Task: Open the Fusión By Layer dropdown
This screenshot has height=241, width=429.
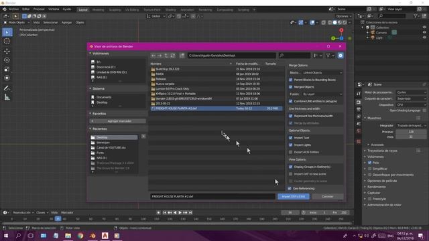Action: [x=322, y=94]
